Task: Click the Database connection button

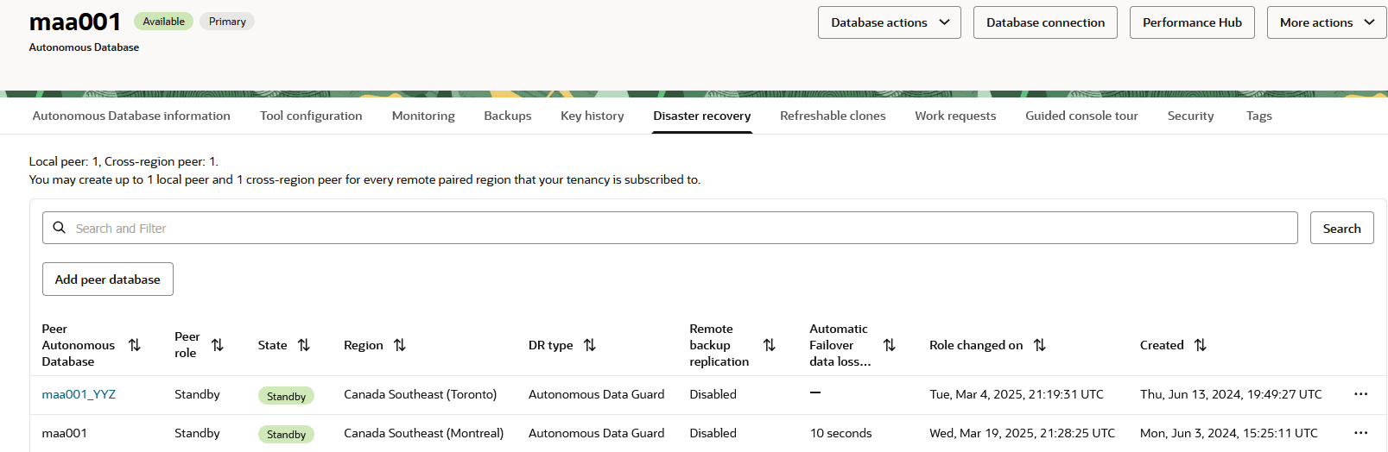Action: tap(1045, 22)
